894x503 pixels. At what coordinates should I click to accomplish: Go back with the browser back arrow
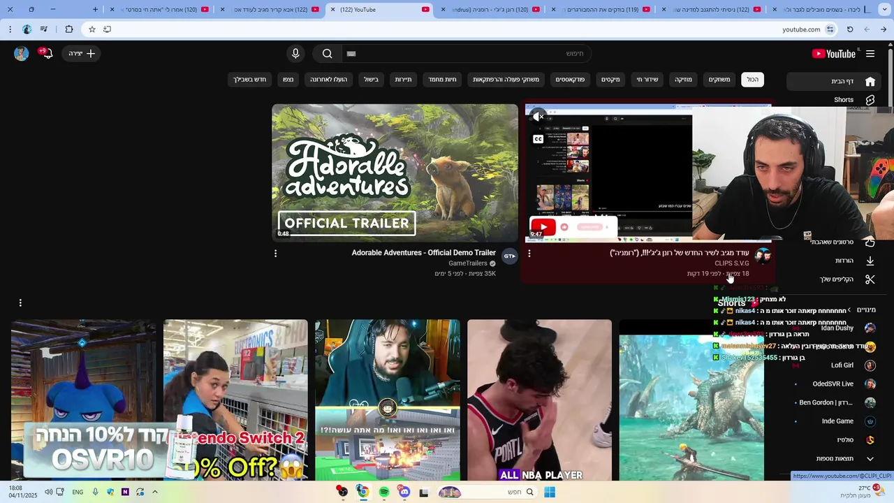click(884, 29)
